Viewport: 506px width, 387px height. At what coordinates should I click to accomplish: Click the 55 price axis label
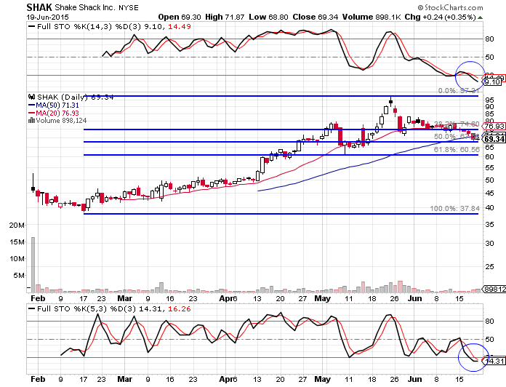point(489,168)
